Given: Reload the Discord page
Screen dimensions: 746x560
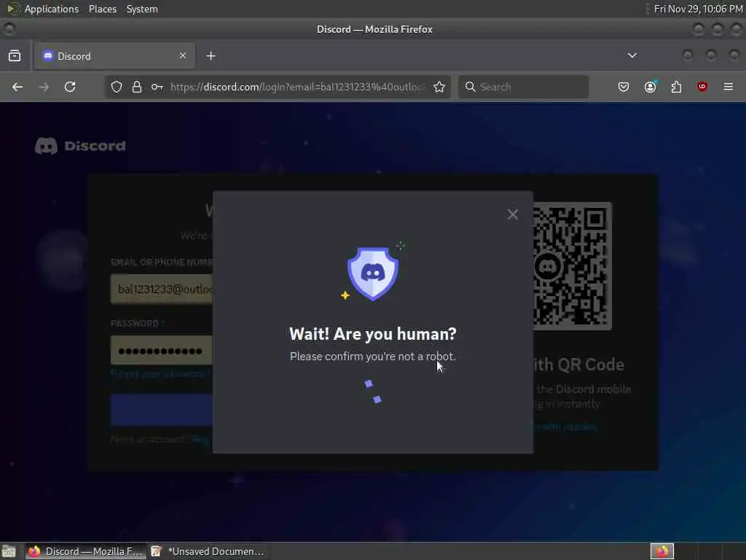Looking at the screenshot, I should pyautogui.click(x=70, y=87).
